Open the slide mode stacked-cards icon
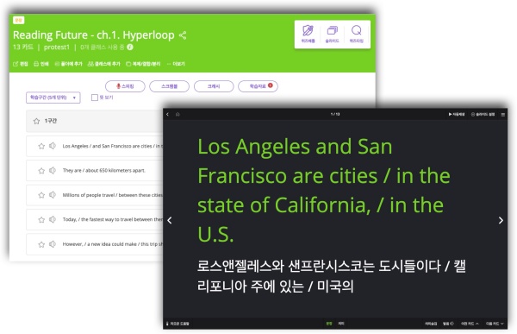Screen dimensions: 517x334 pos(332,30)
